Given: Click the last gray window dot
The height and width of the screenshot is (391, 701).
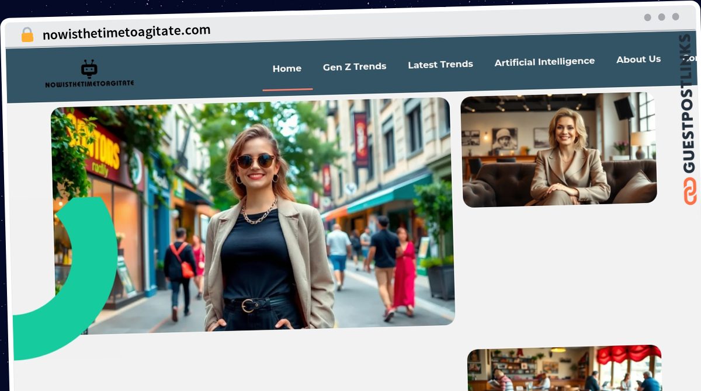Looking at the screenshot, I should 675,17.
